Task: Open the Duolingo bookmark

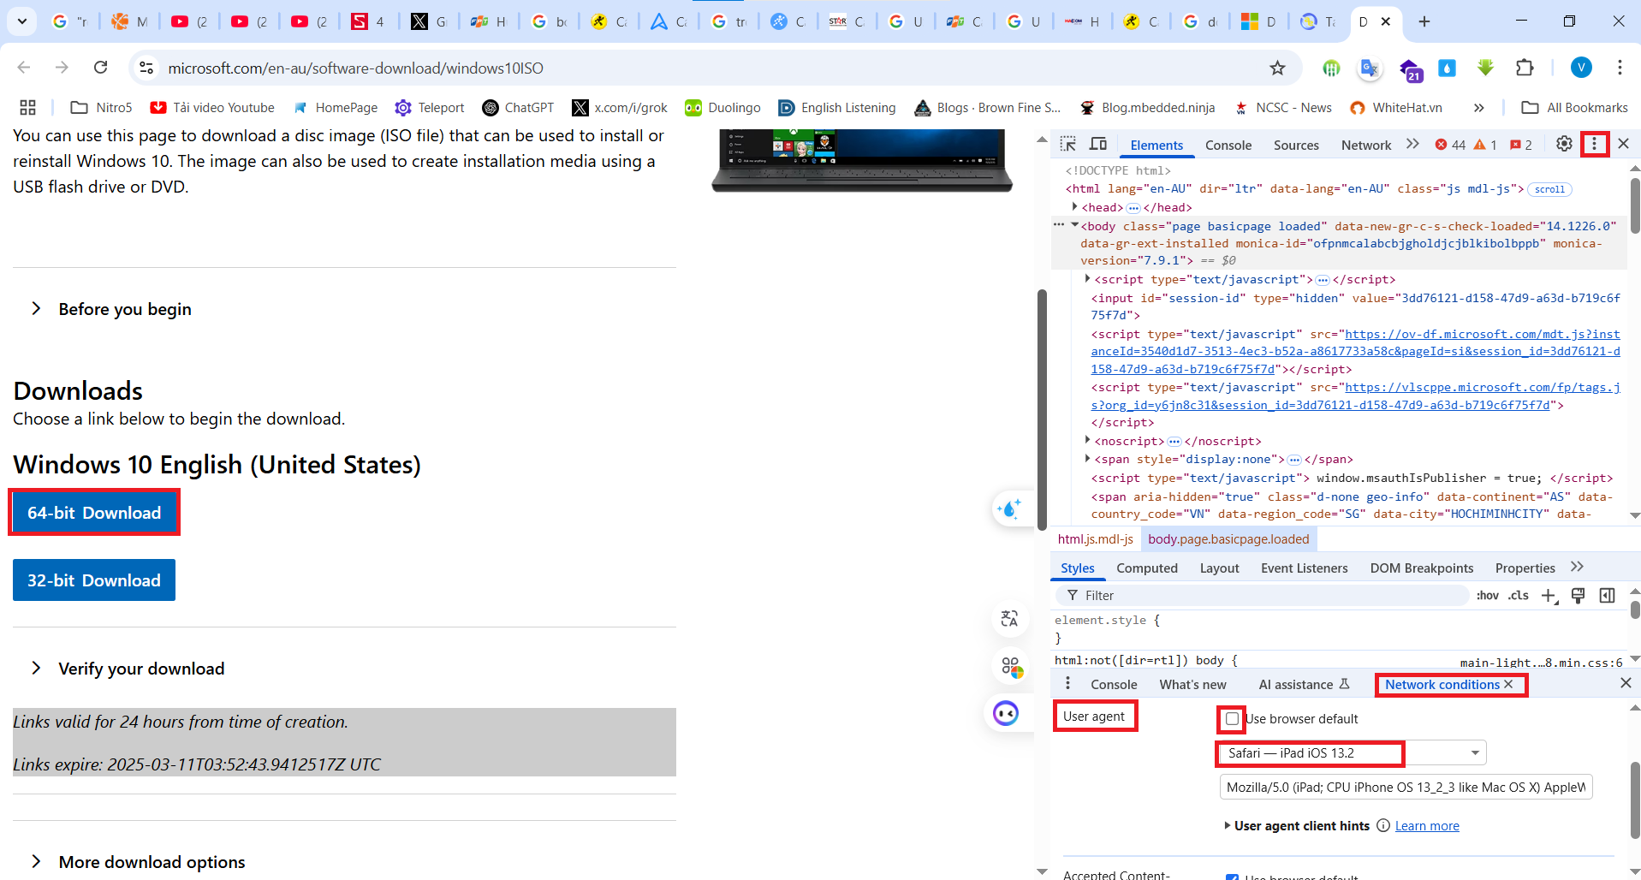Action: pyautogui.click(x=722, y=107)
